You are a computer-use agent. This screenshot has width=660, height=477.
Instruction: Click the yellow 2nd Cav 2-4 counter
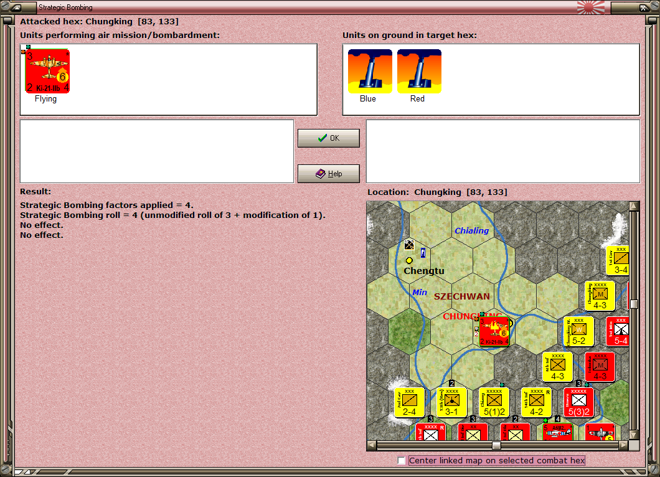click(409, 403)
